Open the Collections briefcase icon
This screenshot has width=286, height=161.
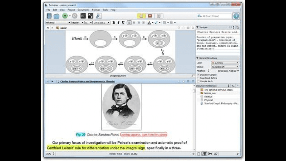[56, 16]
